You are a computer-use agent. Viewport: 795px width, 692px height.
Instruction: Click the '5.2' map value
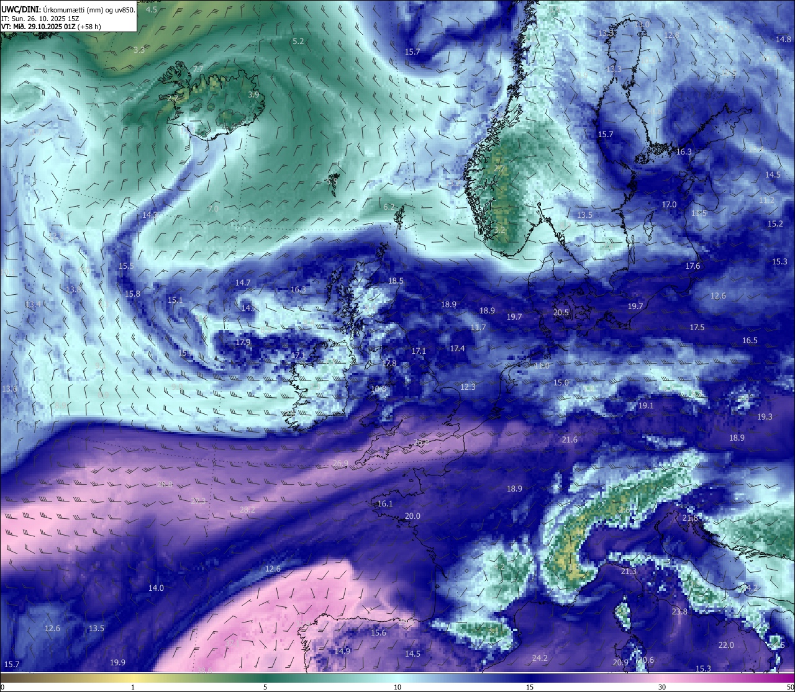298,41
